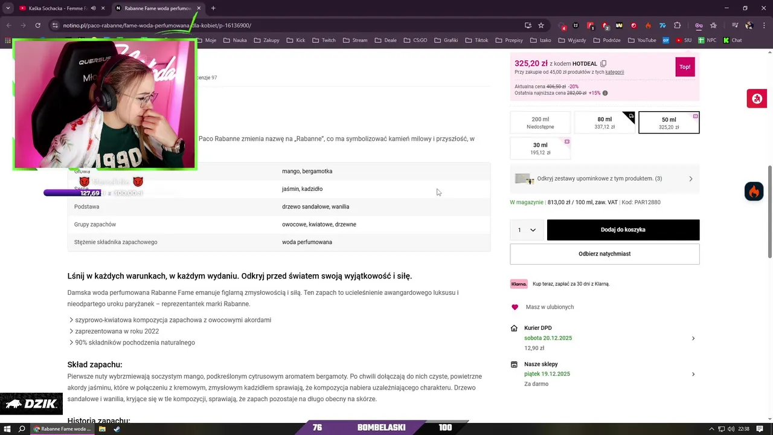Image resolution: width=773 pixels, height=435 pixels.
Task: Click the install app icon in address bar
Action: [x=528, y=25]
